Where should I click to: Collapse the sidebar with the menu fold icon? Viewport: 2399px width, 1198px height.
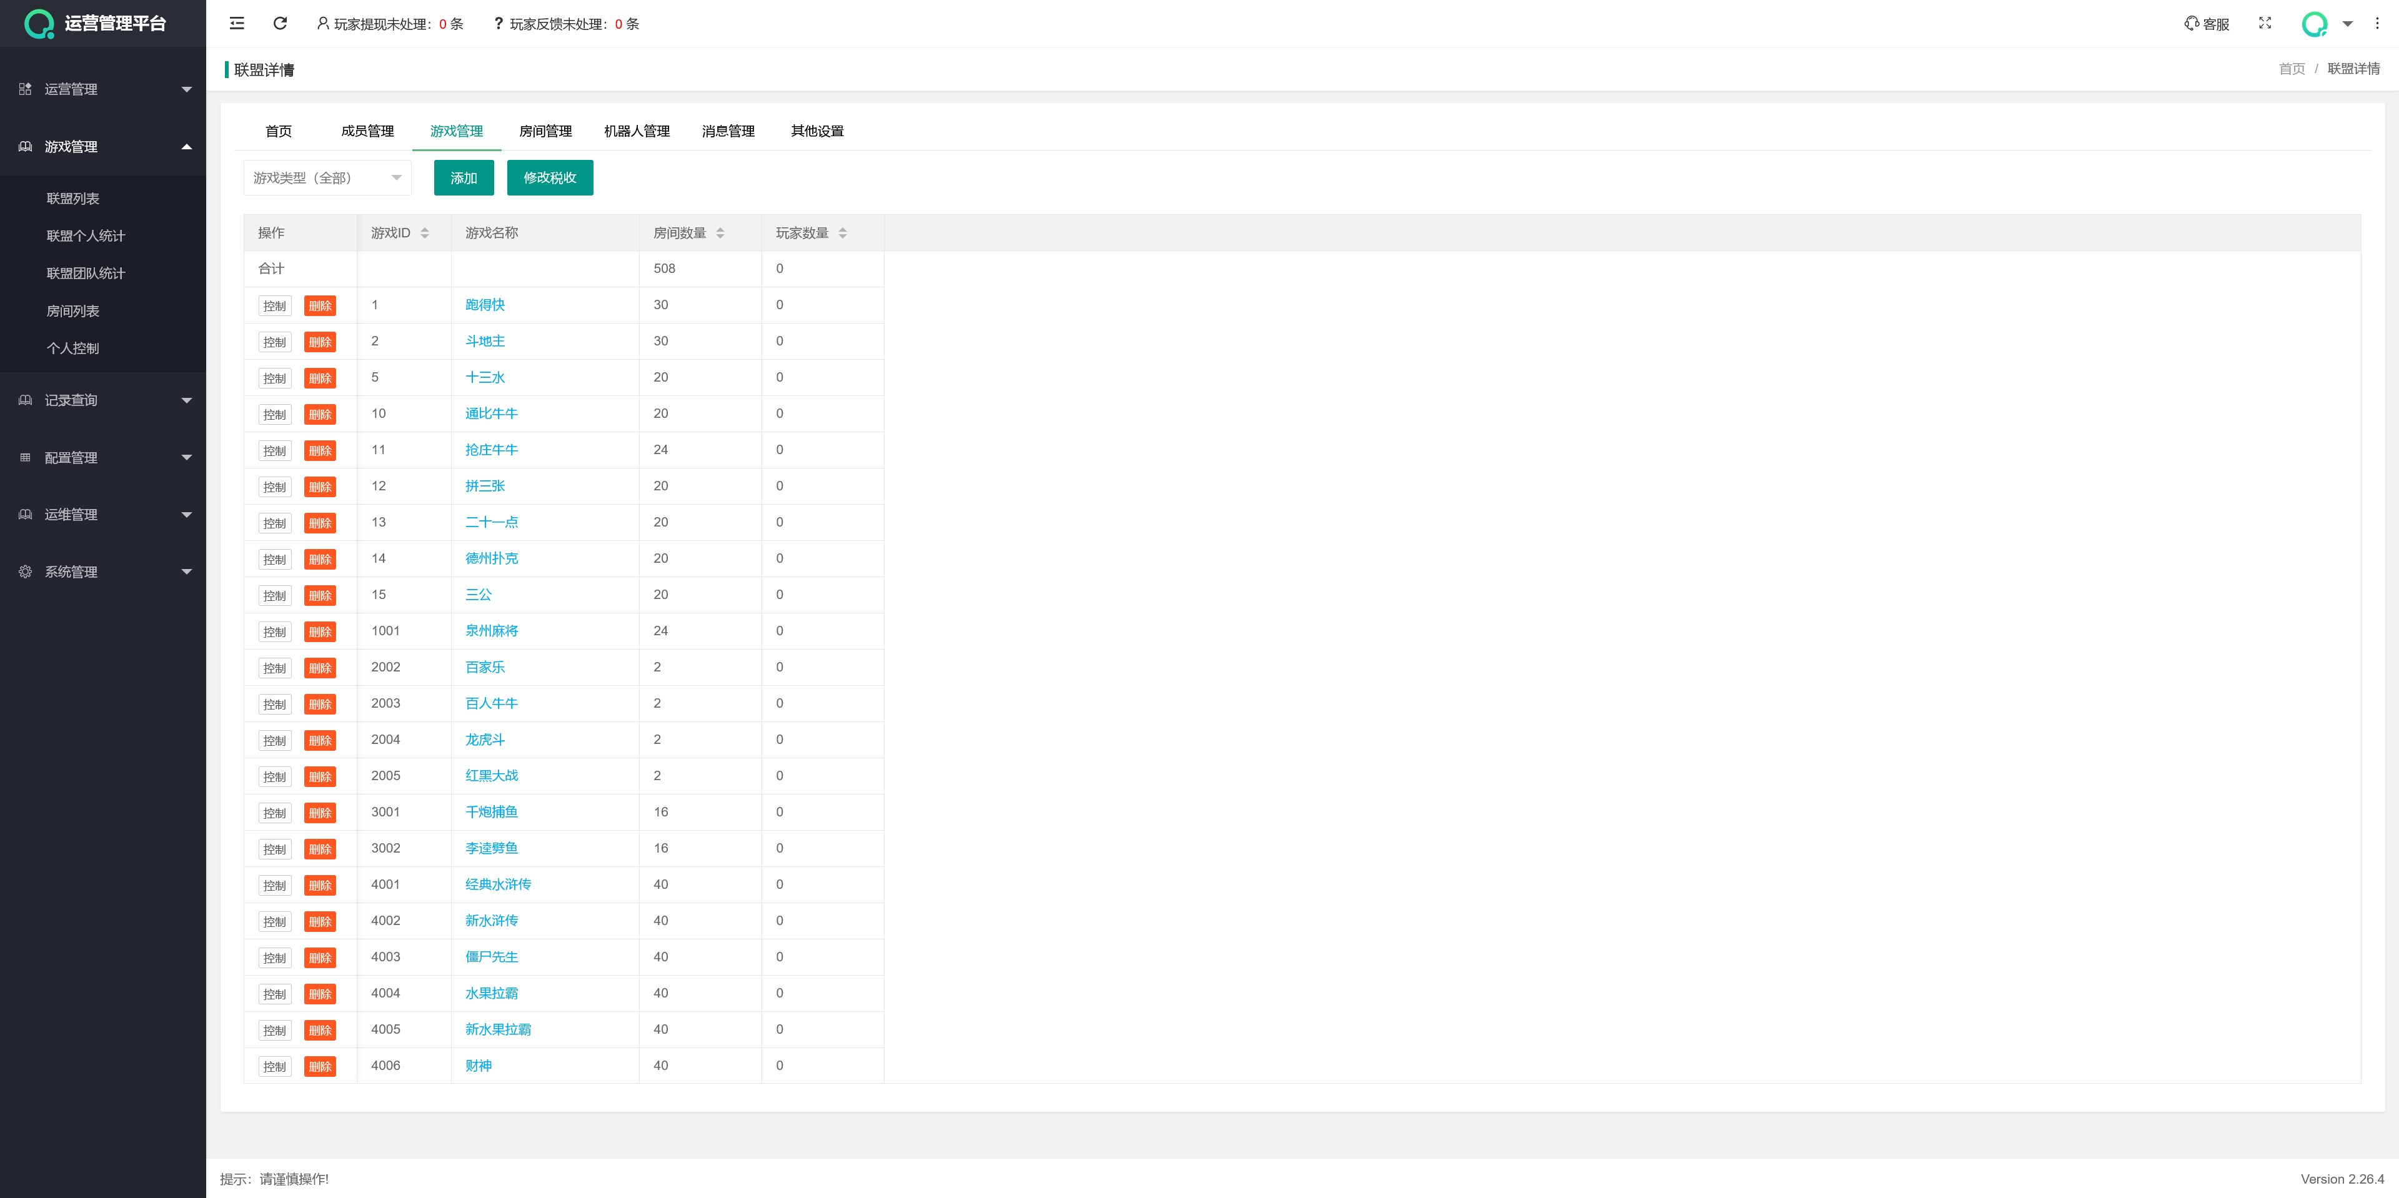coord(237,23)
